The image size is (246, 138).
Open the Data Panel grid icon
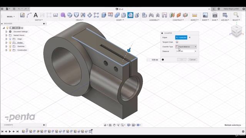click(2, 9)
